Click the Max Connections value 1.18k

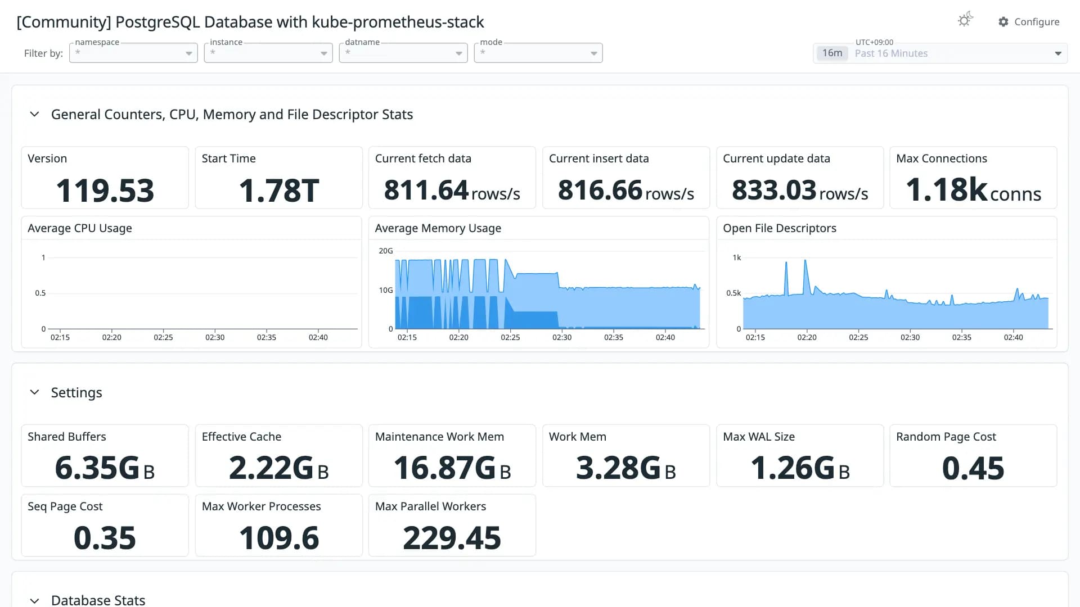[947, 190]
